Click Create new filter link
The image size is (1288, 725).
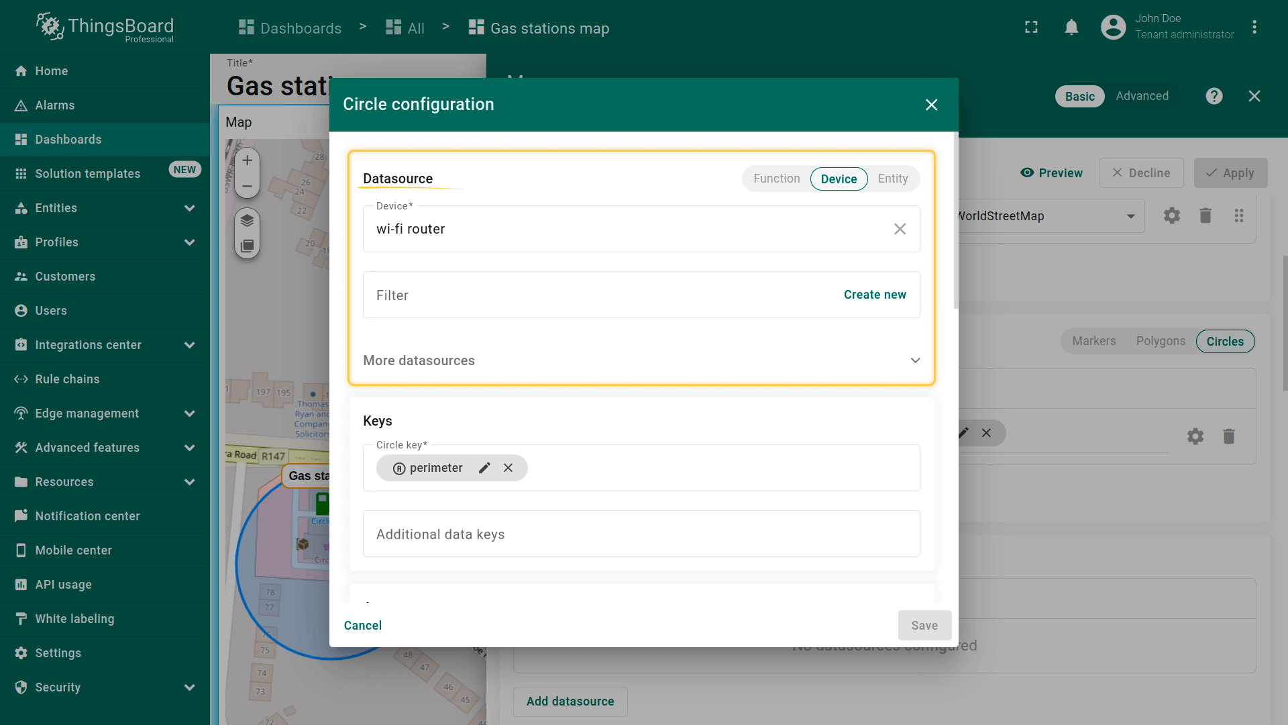coord(875,295)
